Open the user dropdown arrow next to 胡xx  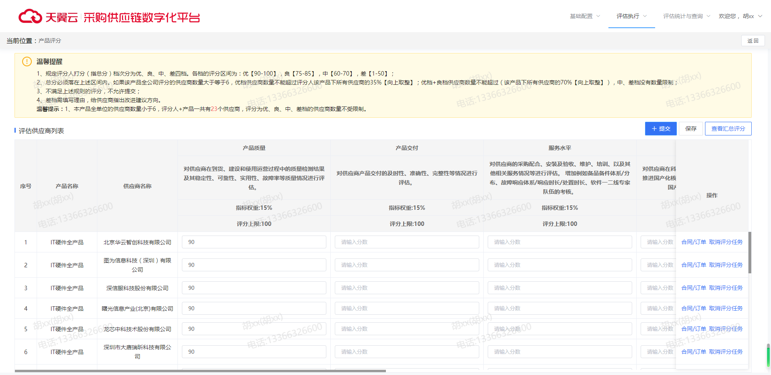[760, 16]
